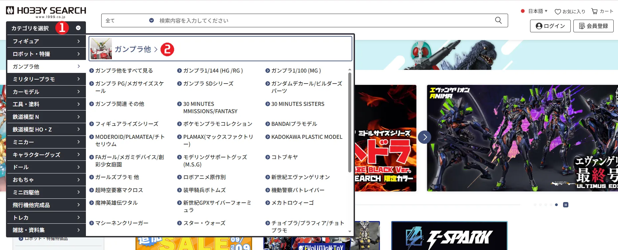
Task: Open コトブキヤ link
Action: point(284,157)
